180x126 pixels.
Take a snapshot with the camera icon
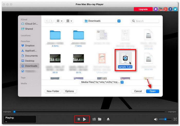tap(94, 119)
